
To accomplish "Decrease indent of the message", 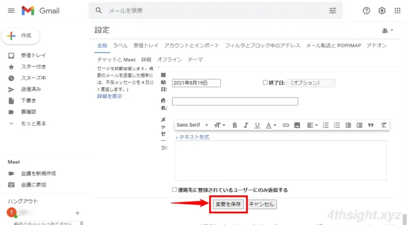I will 348,125.
